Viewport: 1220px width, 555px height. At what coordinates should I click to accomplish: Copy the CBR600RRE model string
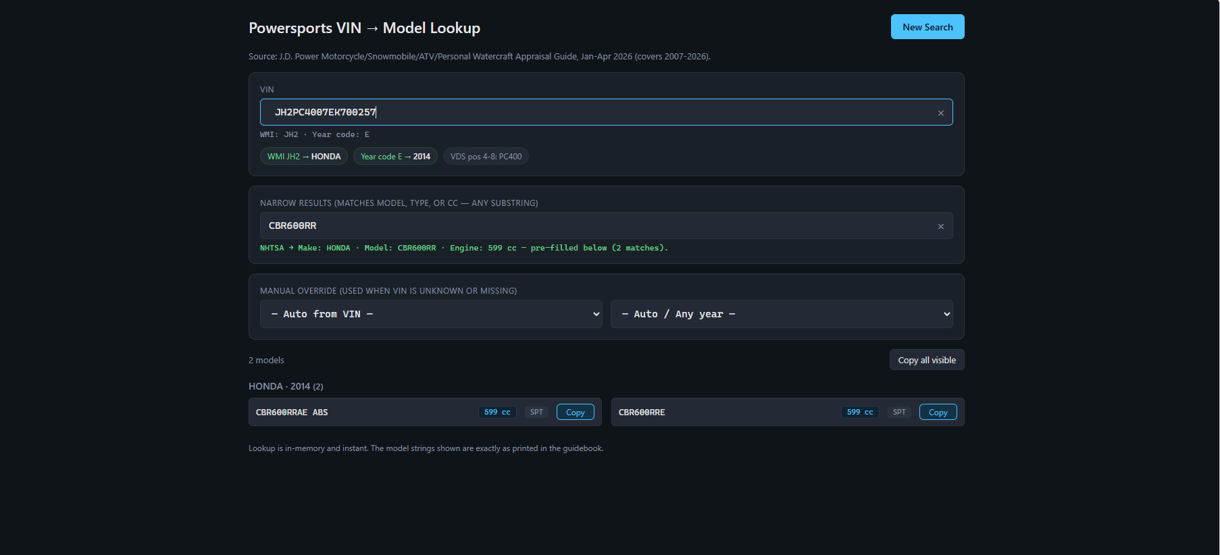[x=938, y=412]
